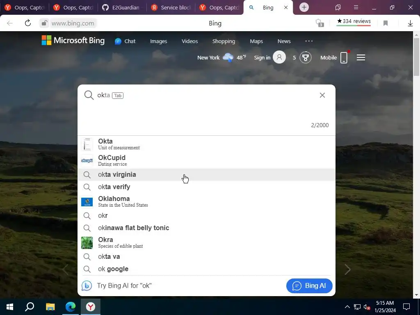Screen dimensions: 420x315
Task: Click into the search text field
Action: point(206,95)
